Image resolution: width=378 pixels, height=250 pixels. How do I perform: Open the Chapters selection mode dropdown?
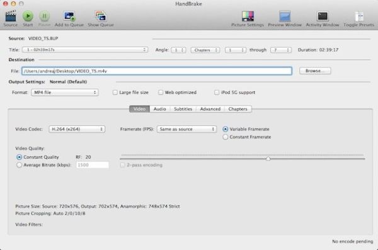[x=205, y=50]
